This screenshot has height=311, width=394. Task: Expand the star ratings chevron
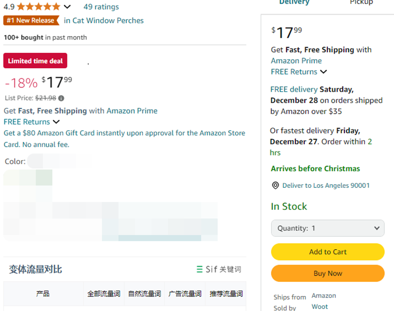click(67, 6)
